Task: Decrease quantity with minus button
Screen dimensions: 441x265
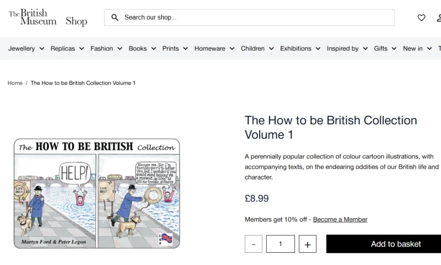Action: (253, 244)
